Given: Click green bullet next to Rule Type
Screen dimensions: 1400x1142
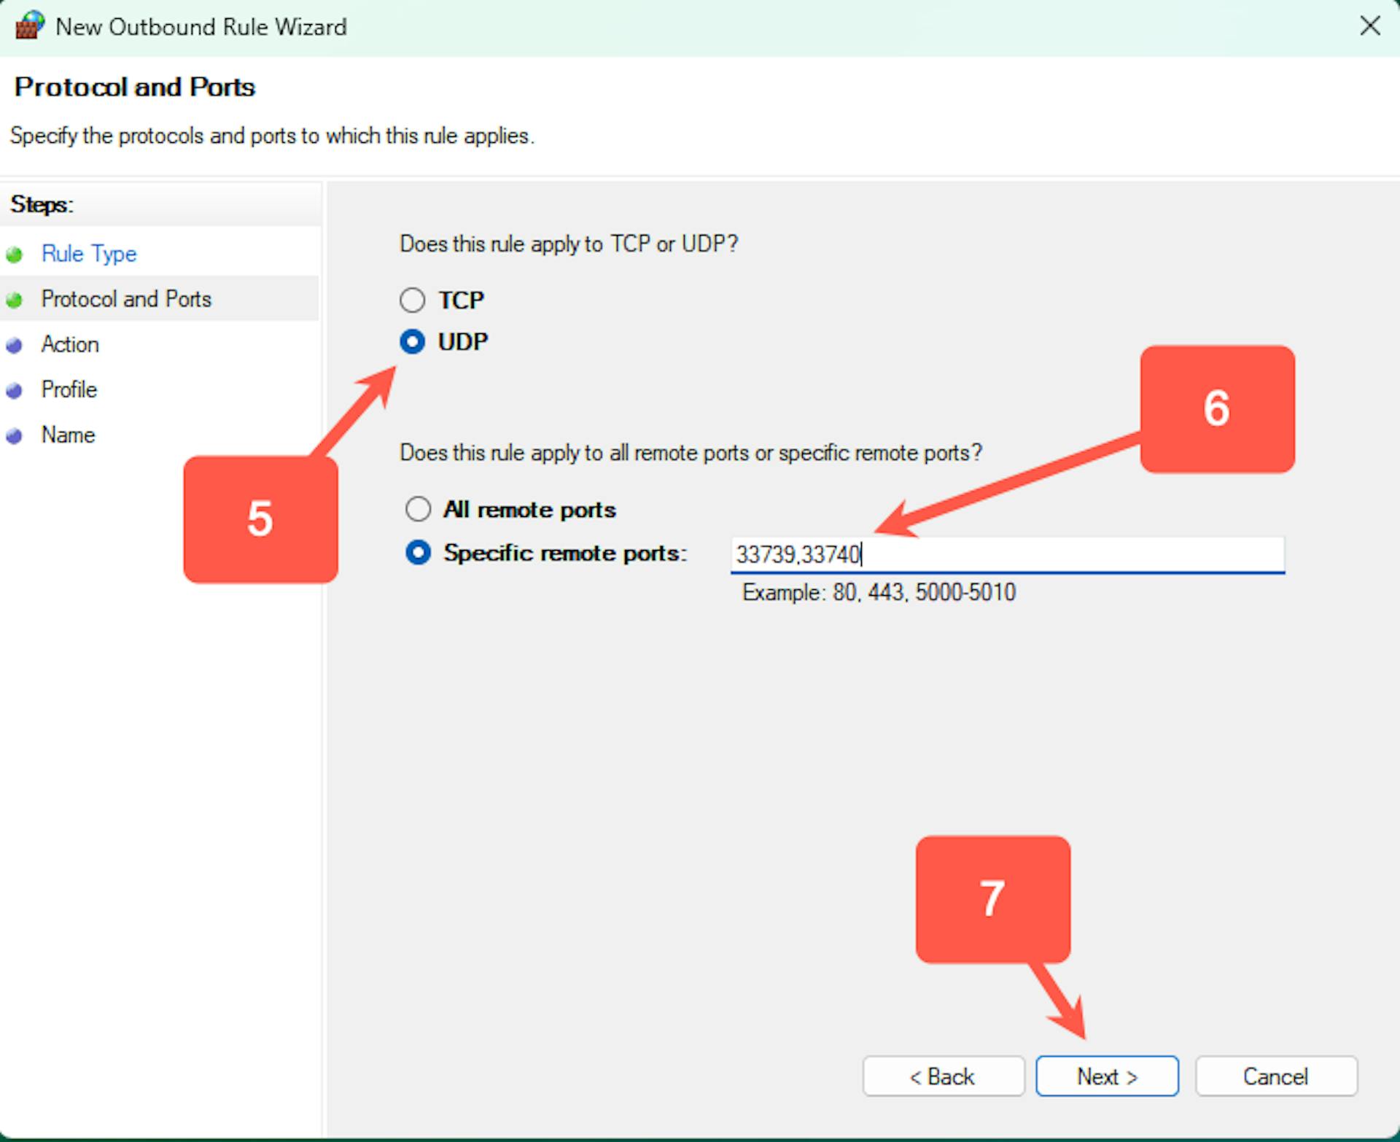Looking at the screenshot, I should coord(14,255).
